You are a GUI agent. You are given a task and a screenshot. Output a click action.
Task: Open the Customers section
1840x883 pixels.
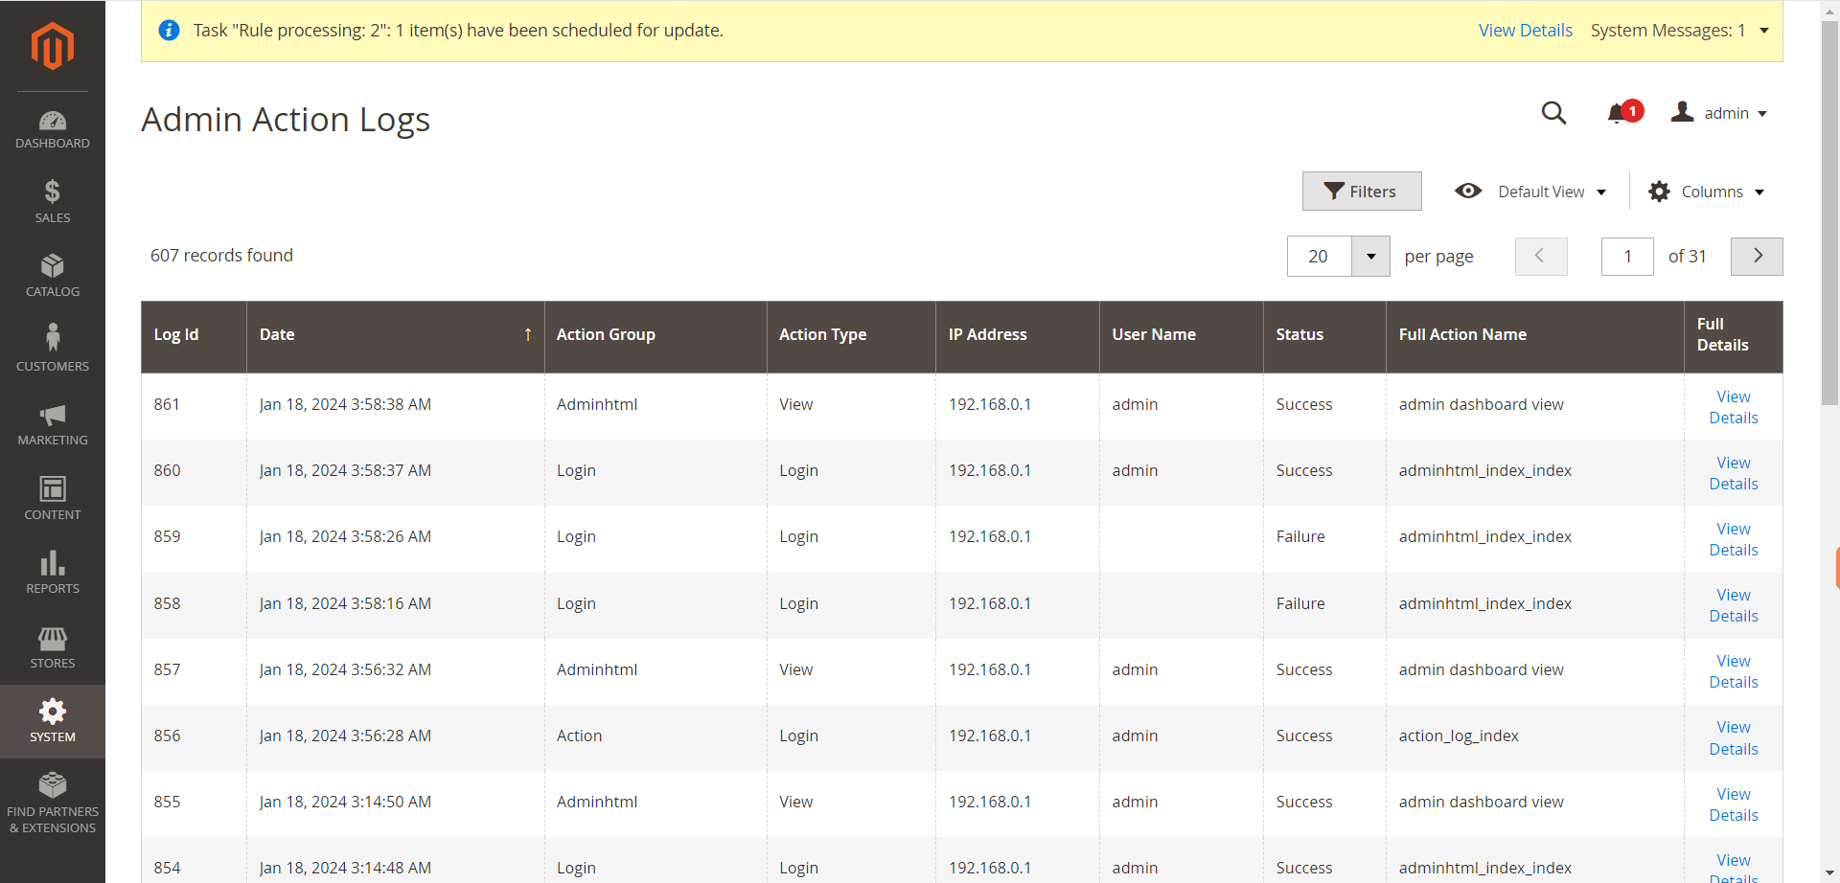click(x=53, y=347)
